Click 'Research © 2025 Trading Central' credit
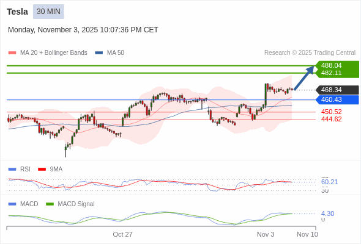 [x=310, y=53]
